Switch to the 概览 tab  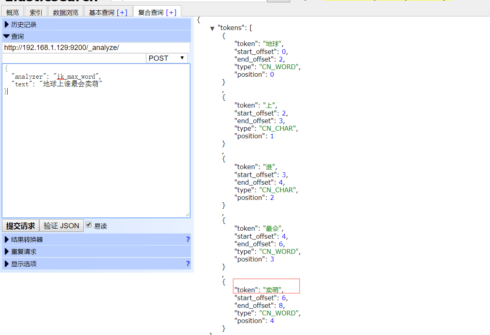pos(12,12)
